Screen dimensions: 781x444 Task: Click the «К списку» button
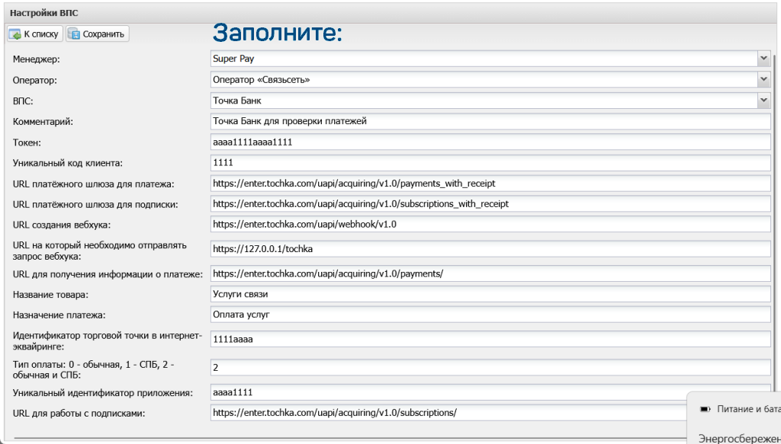(x=34, y=34)
